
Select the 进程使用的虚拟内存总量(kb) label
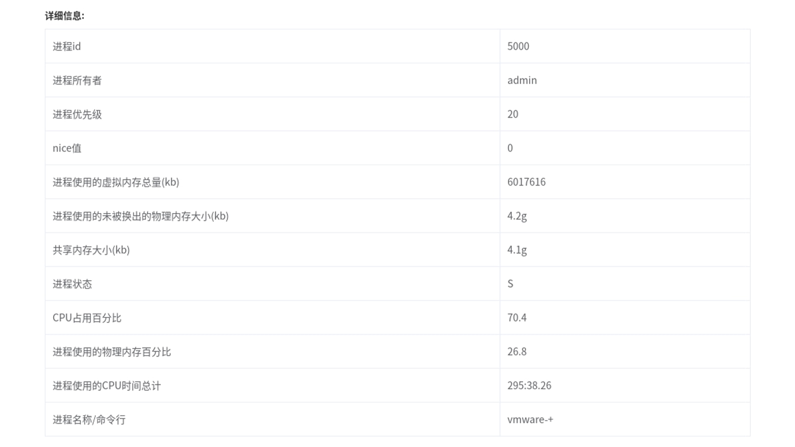tap(116, 182)
